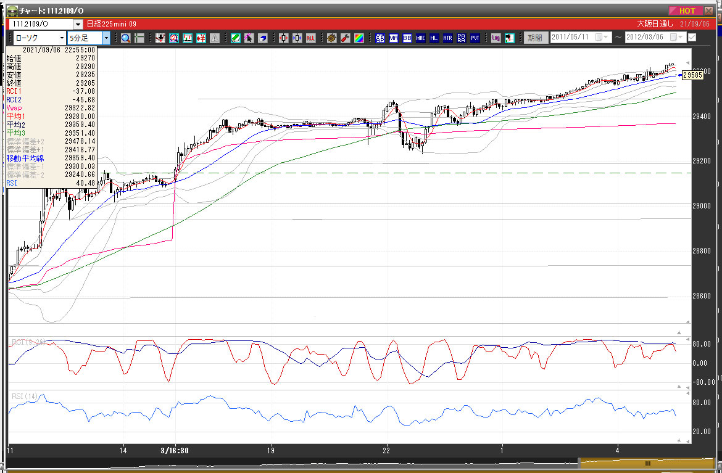Toggle the BB Bollinger Bands indicator
This screenshot has width=722, height=473.
407,38
